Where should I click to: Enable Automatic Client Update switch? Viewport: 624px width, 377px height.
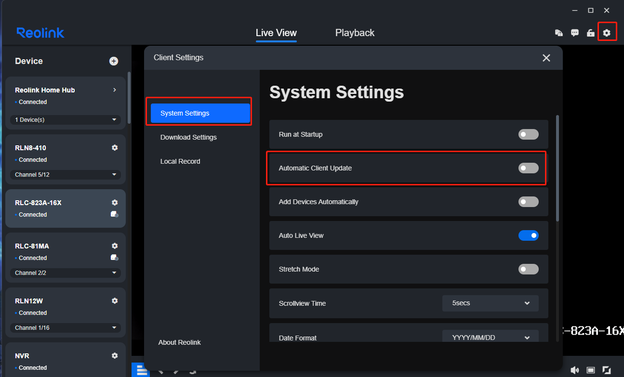tap(529, 168)
